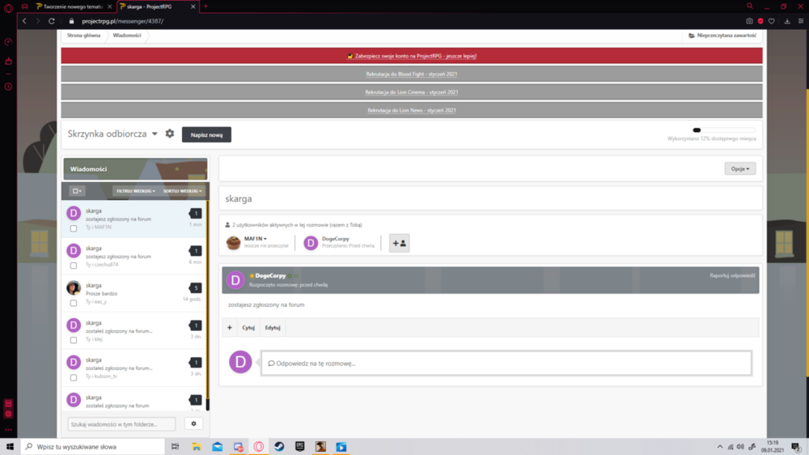
Task: Add a user to the conversation
Action: click(x=400, y=243)
